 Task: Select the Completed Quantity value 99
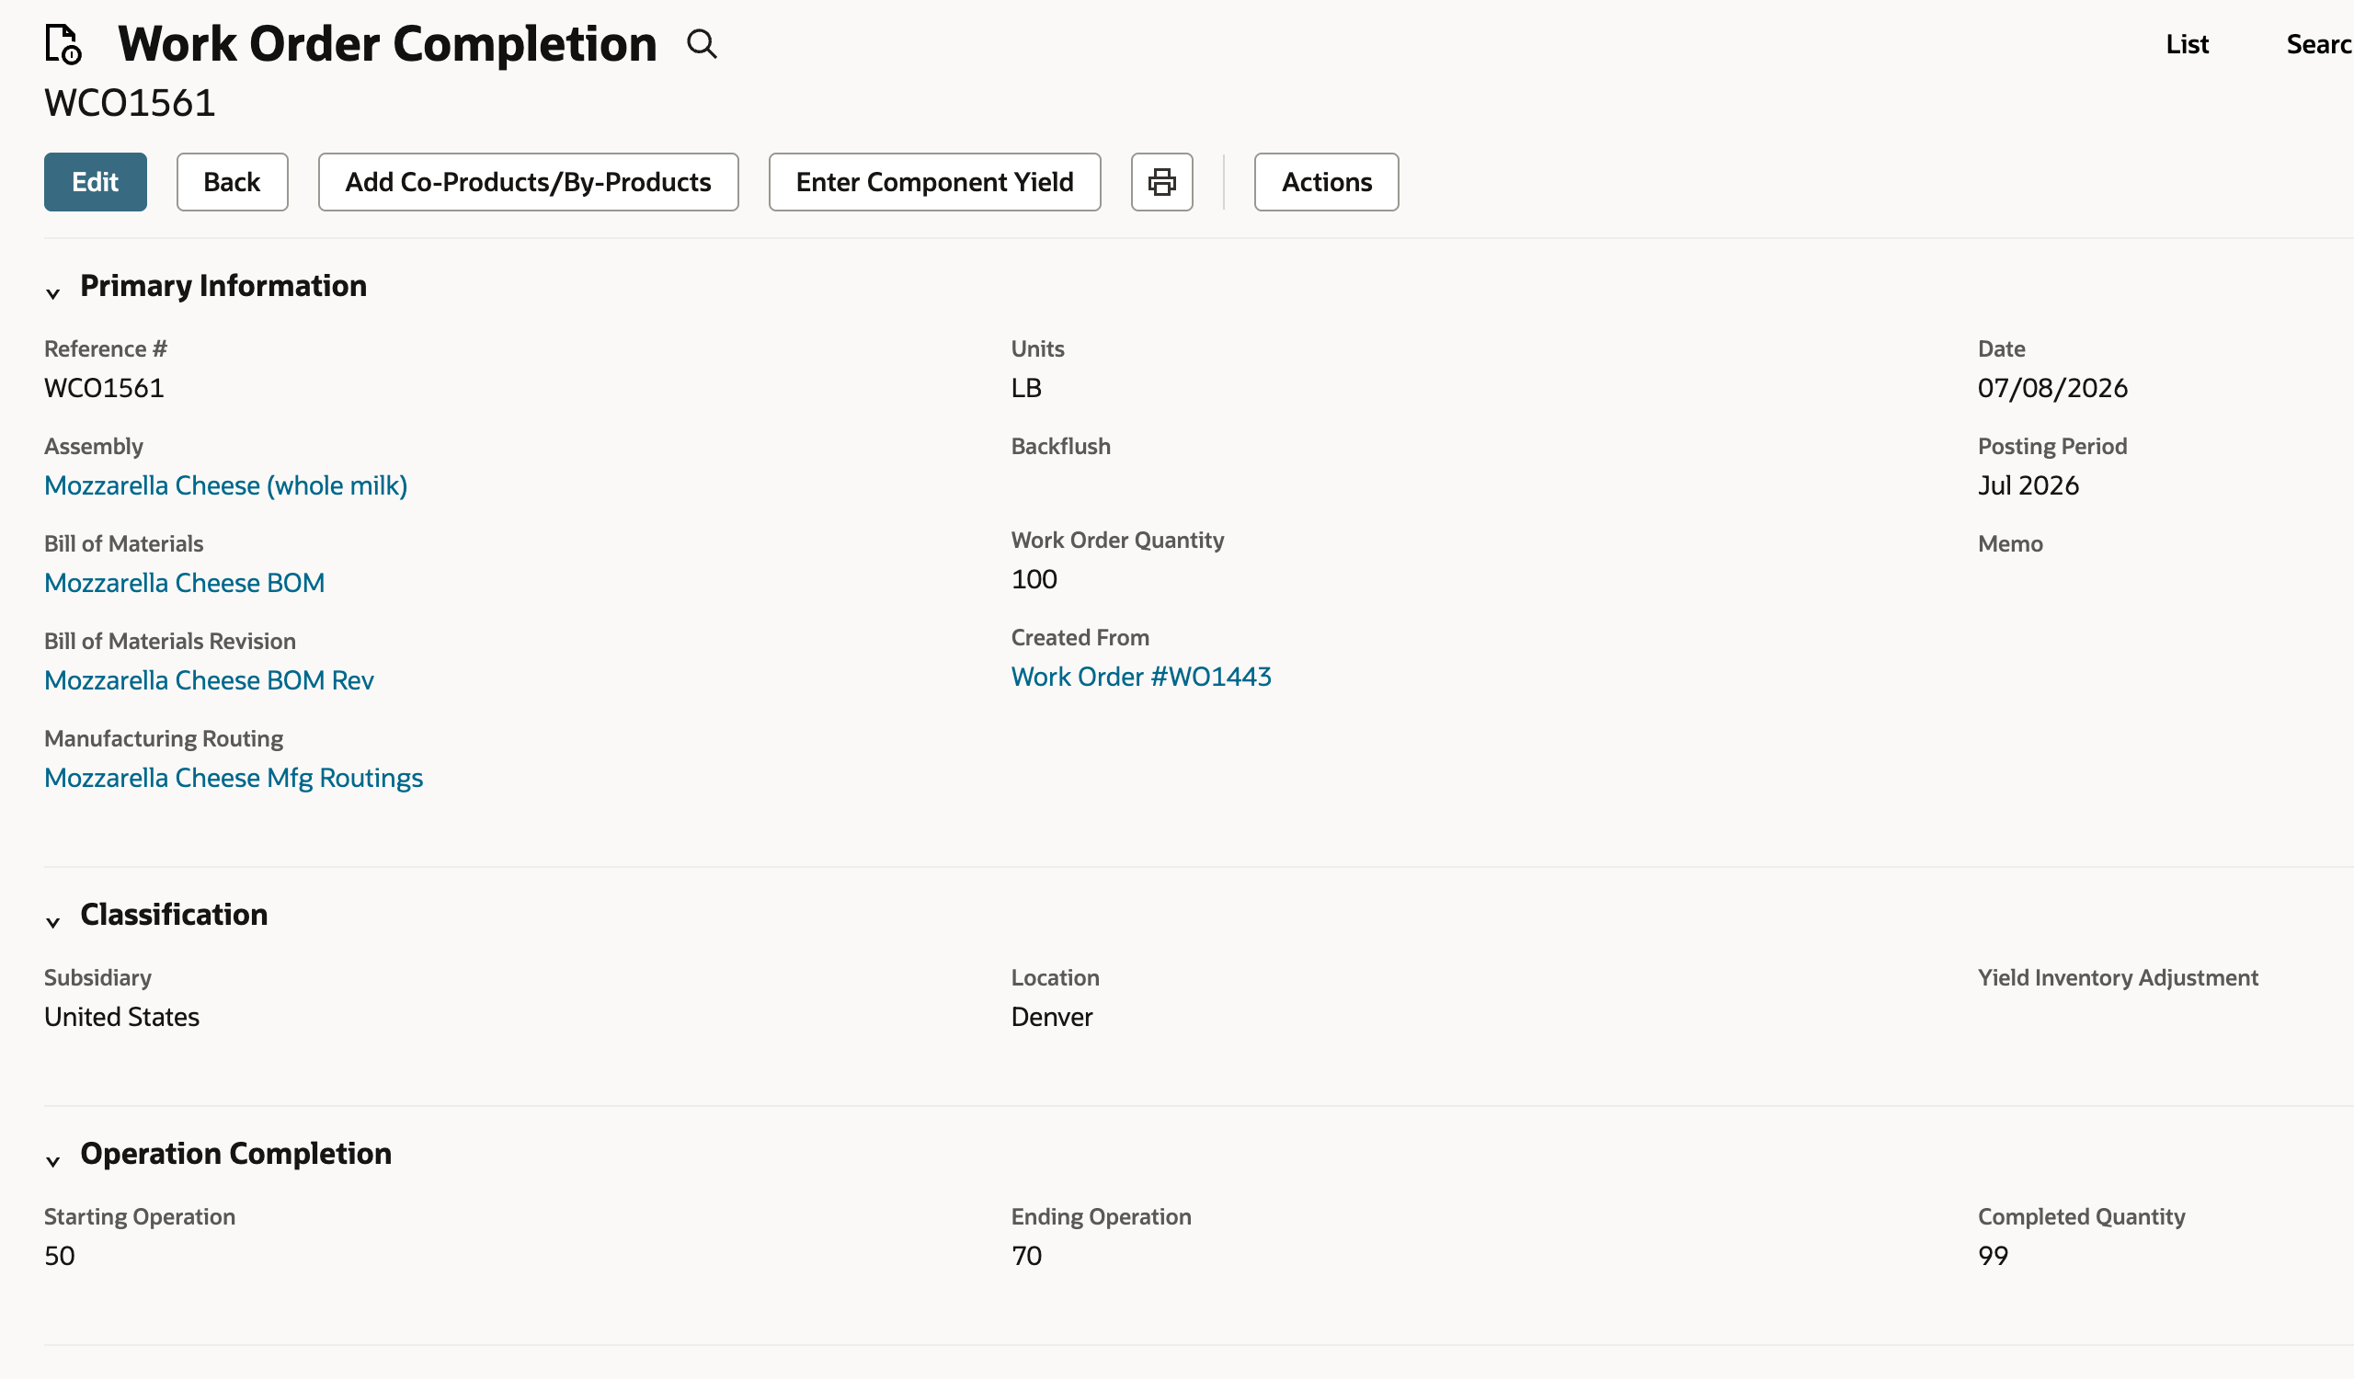1993,1256
